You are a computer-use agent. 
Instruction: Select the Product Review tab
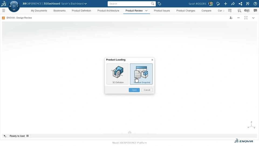(134, 11)
